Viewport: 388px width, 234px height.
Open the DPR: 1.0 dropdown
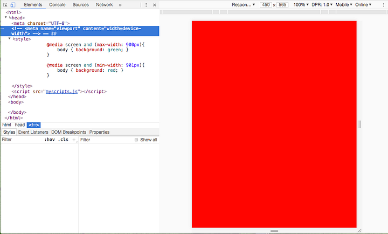click(x=322, y=5)
